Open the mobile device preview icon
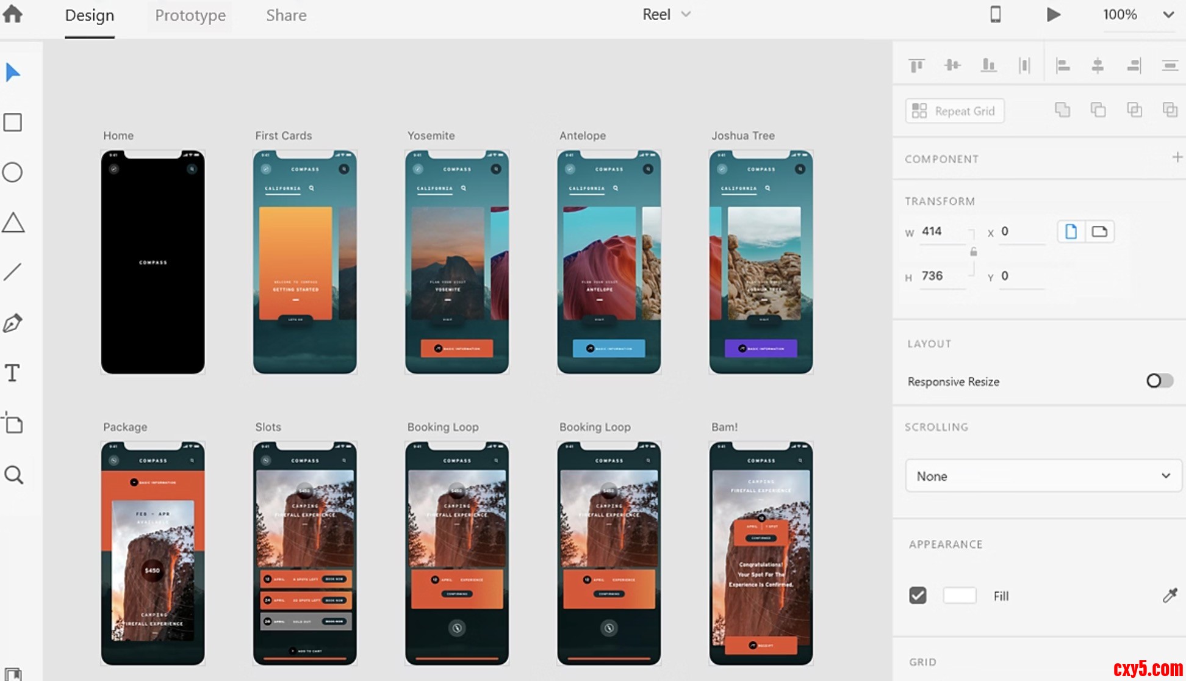 pyautogui.click(x=995, y=14)
